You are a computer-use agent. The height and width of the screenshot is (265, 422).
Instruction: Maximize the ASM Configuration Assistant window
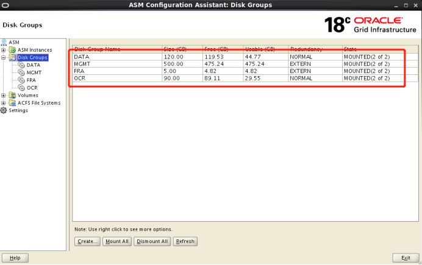406,5
